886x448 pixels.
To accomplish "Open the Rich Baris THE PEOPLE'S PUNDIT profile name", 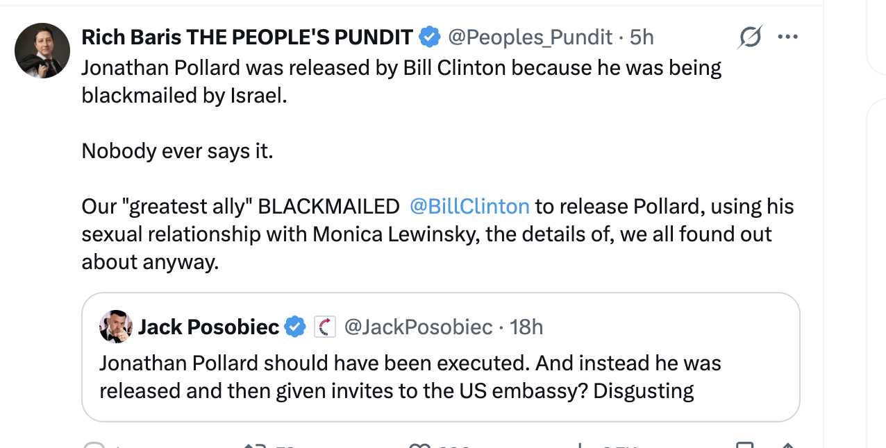I will tap(247, 37).
